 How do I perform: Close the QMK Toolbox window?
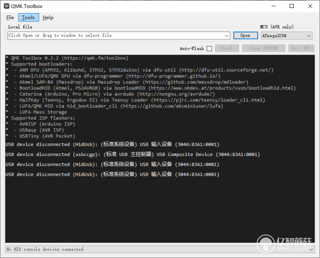310,6
